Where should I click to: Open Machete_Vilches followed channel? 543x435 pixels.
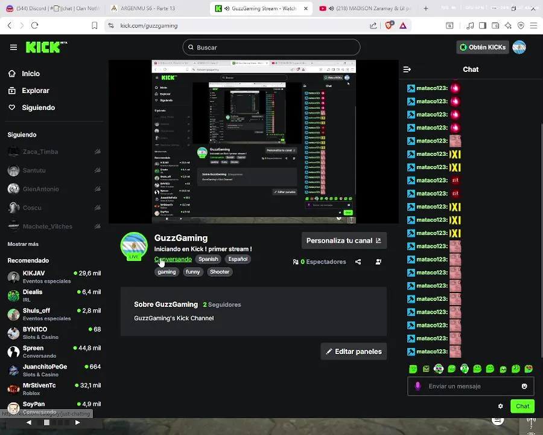[54, 227]
